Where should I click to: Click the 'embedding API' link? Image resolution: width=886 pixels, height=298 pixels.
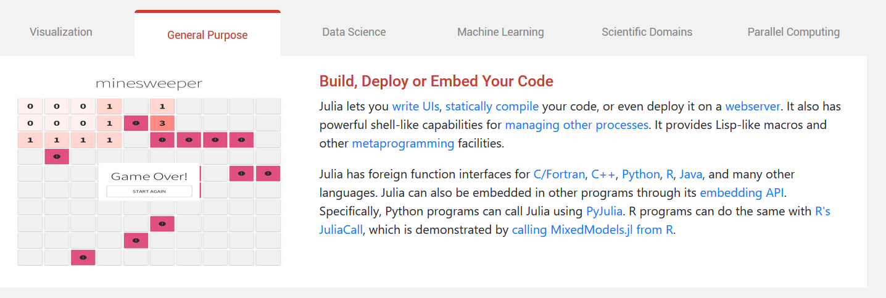point(742,192)
